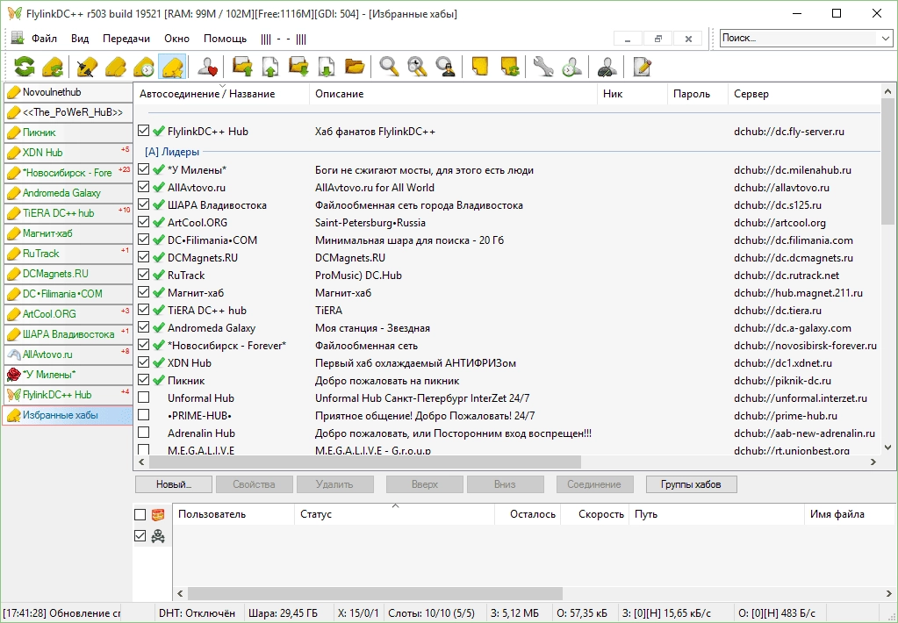This screenshot has width=898, height=623.
Task: Open the Файл menu
Action: click(x=44, y=39)
